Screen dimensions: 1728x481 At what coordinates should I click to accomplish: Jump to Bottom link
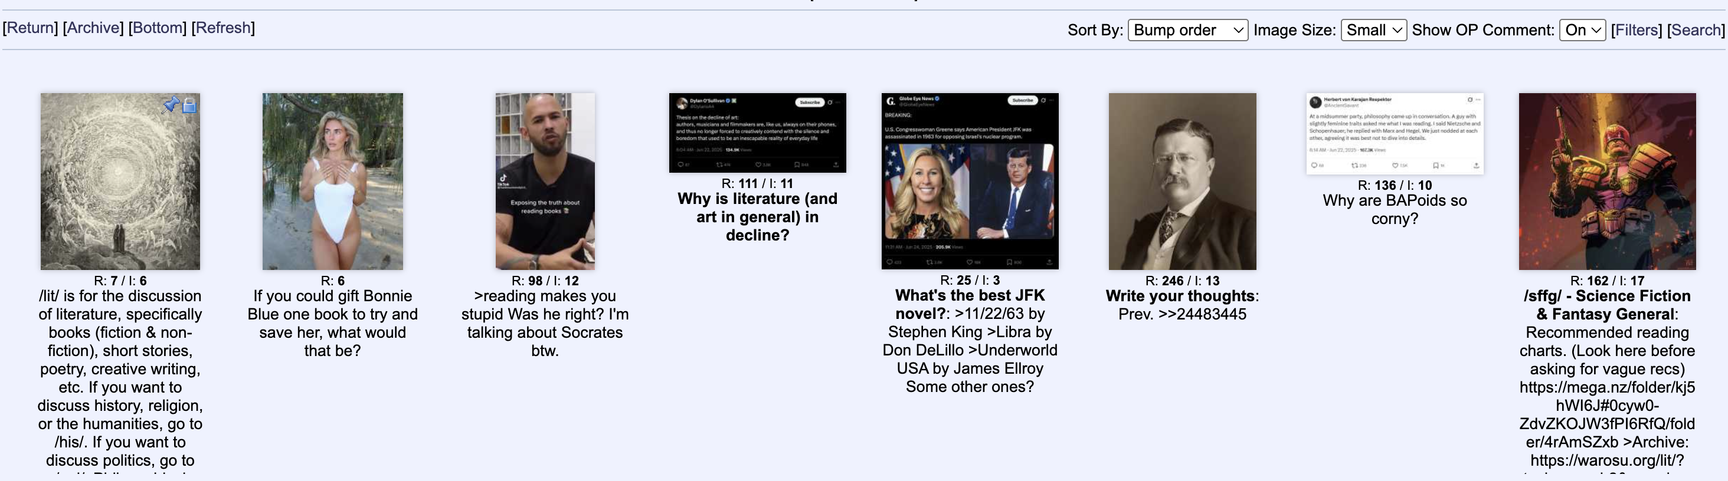[158, 28]
